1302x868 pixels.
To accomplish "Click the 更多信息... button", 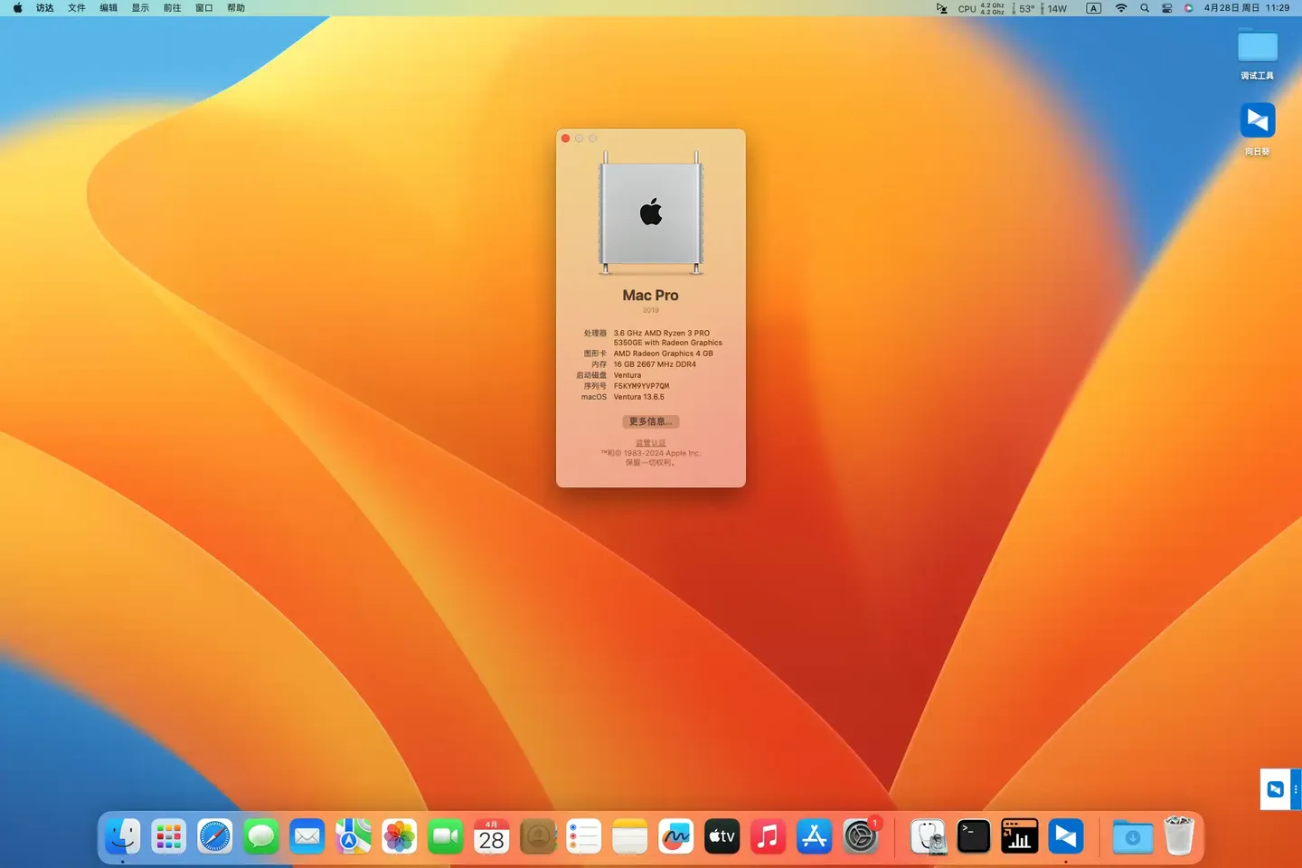I will [650, 421].
